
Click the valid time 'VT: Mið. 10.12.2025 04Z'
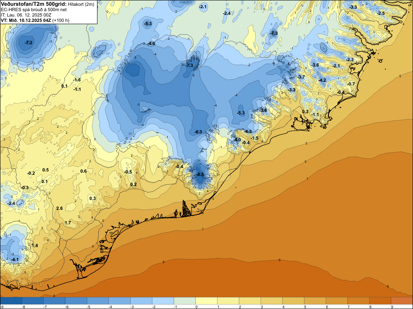click(x=26, y=20)
